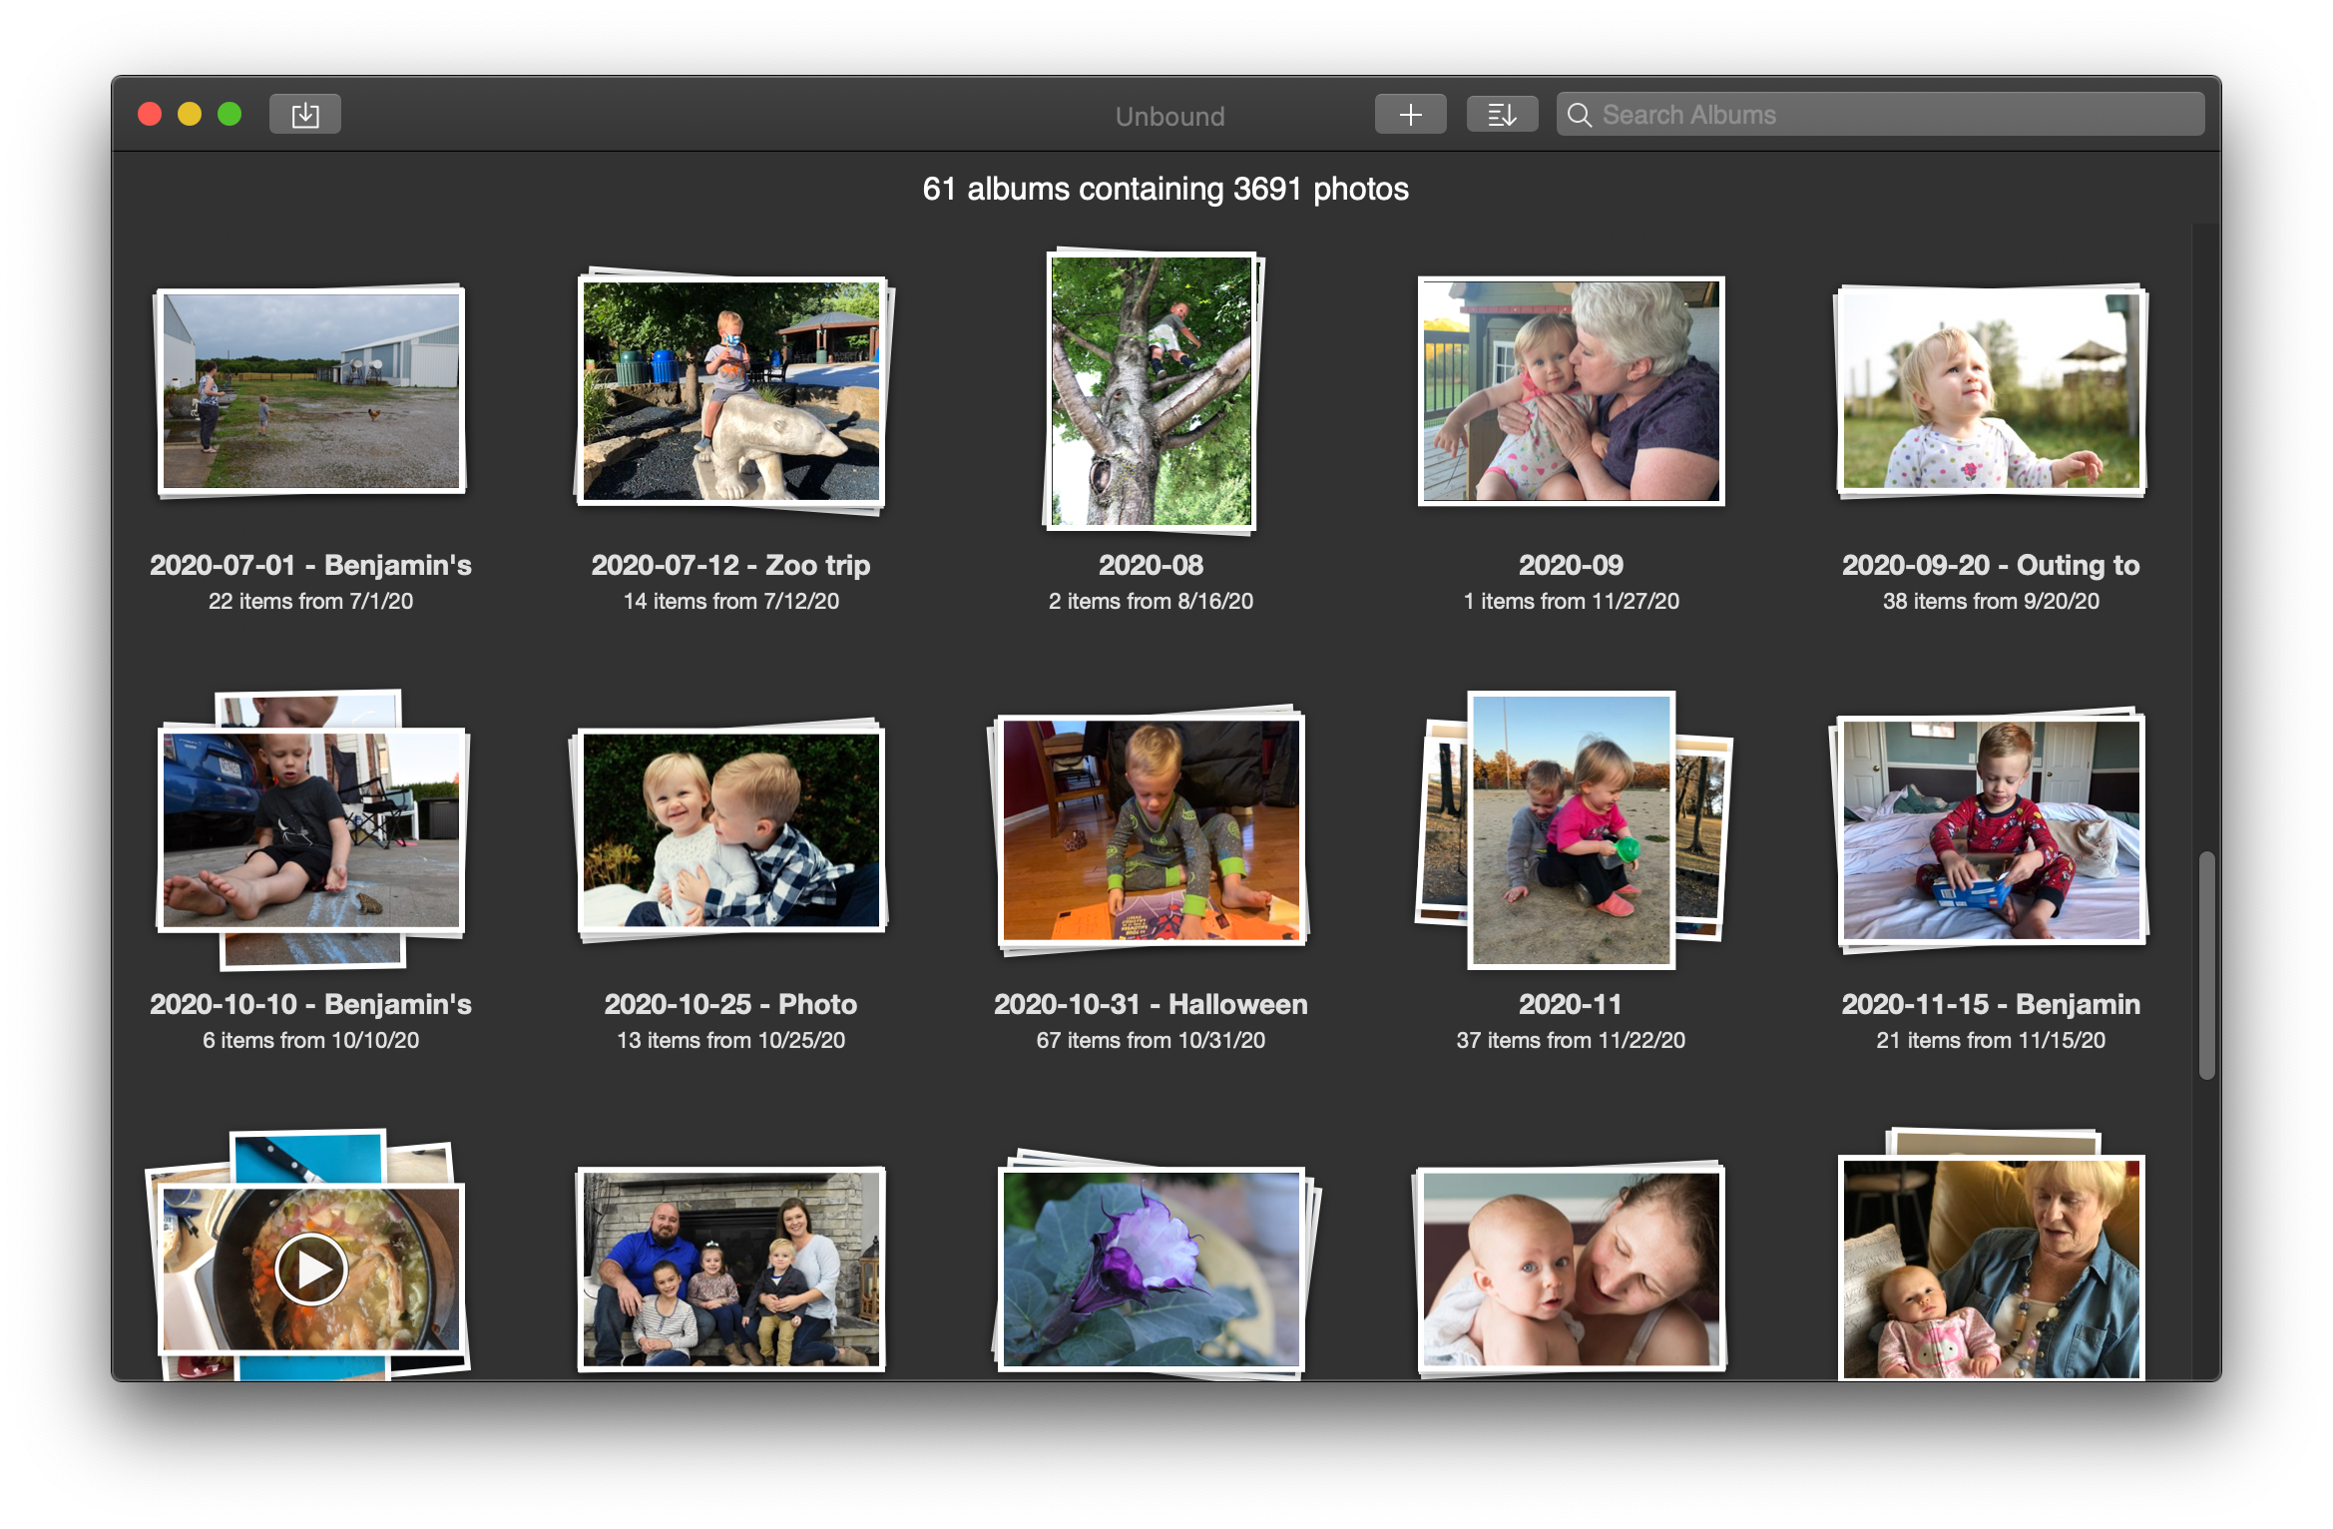Open the 2020-11-15 Benjamin album
Viewport: 2333px width, 1529px height.
click(x=1990, y=829)
